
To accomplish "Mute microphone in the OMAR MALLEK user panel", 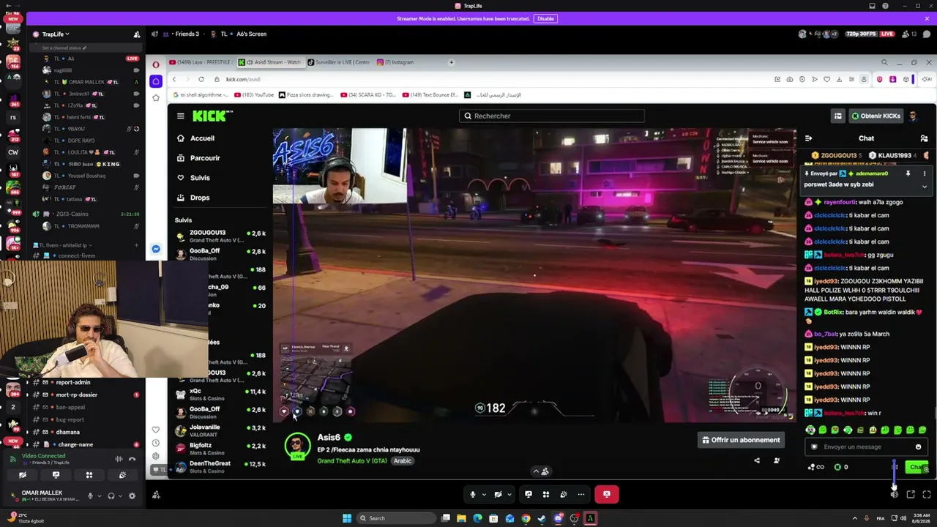I will point(90,496).
